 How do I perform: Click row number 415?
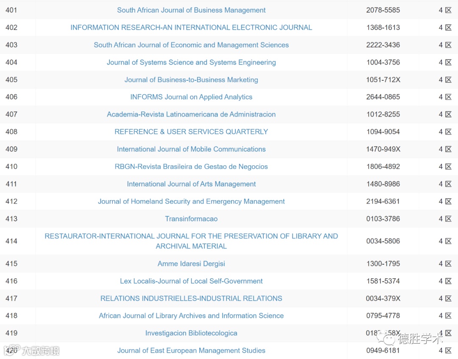pyautogui.click(x=11, y=263)
